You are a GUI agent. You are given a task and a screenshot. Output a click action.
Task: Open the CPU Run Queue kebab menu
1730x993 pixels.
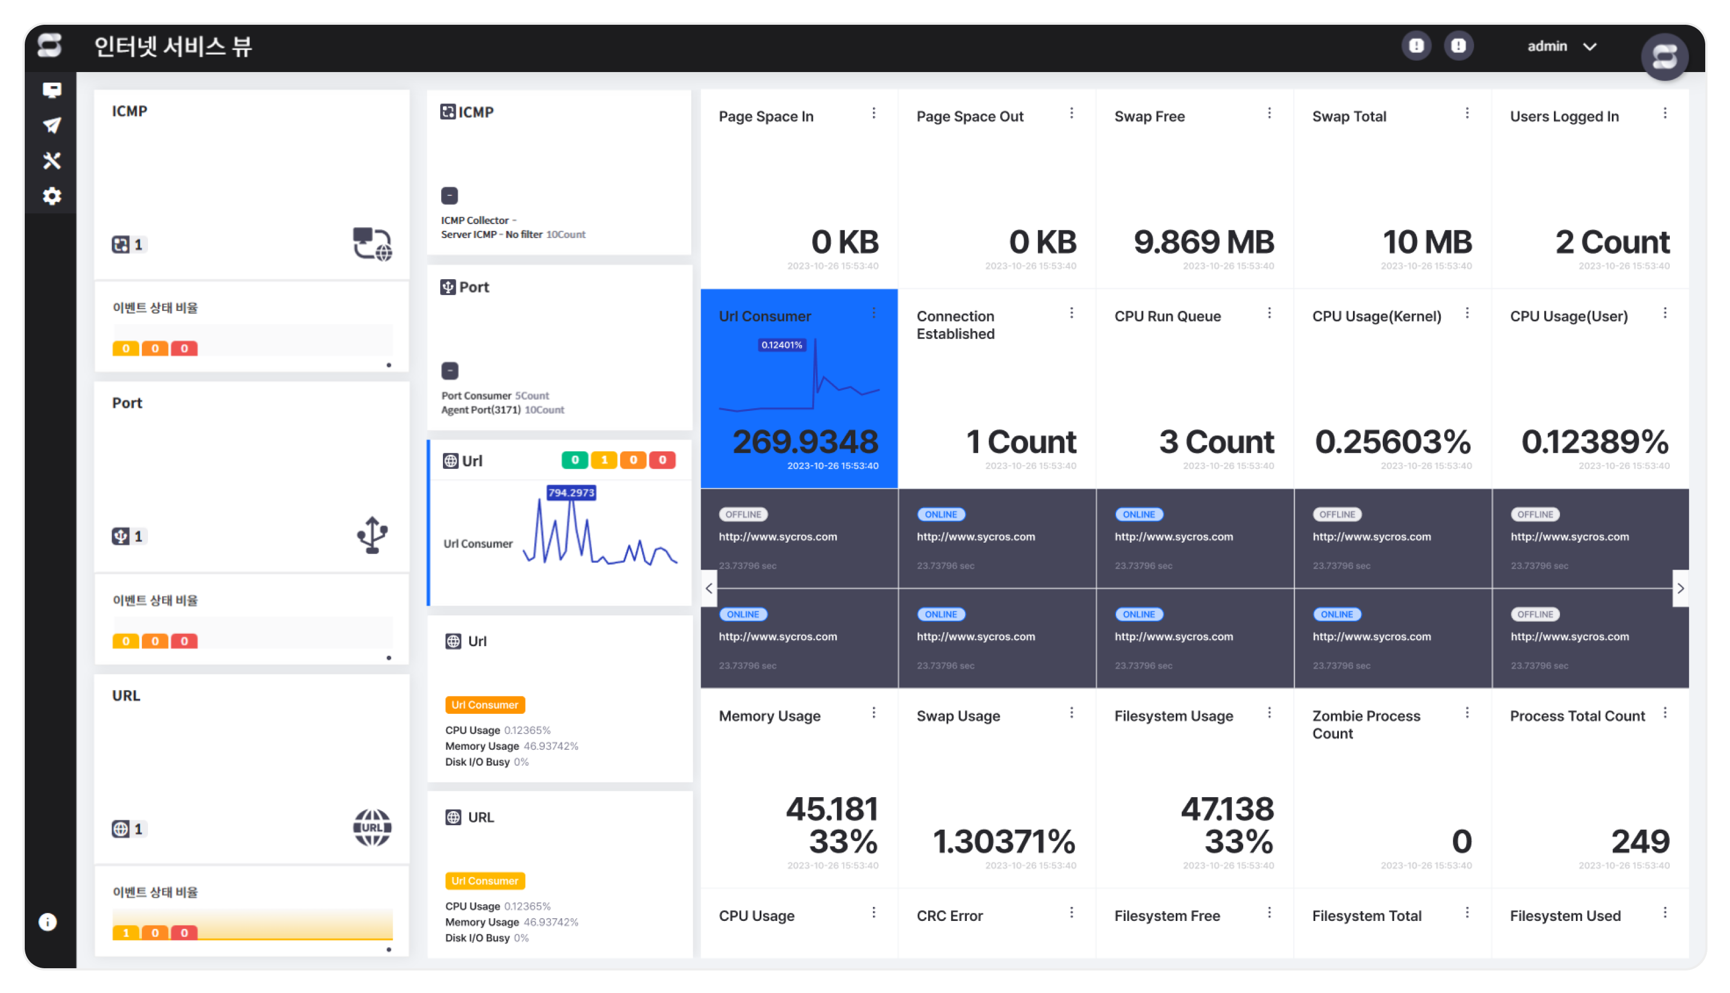coord(1269,313)
